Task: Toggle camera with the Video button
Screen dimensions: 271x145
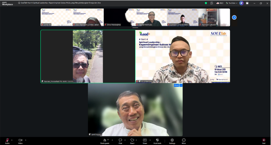Action: tap(20, 141)
